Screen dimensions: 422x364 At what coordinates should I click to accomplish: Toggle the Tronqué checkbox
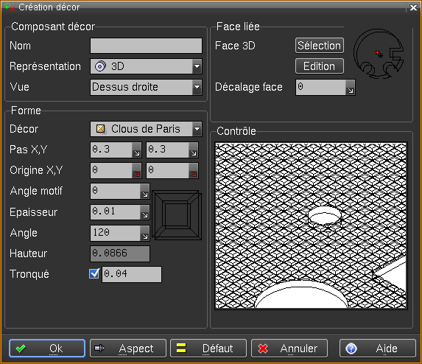tap(94, 274)
